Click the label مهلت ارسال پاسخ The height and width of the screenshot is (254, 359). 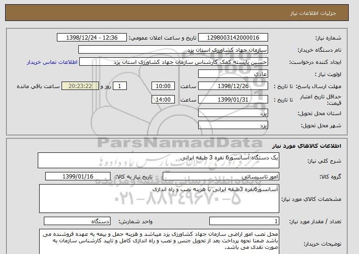pyautogui.click(x=318, y=86)
